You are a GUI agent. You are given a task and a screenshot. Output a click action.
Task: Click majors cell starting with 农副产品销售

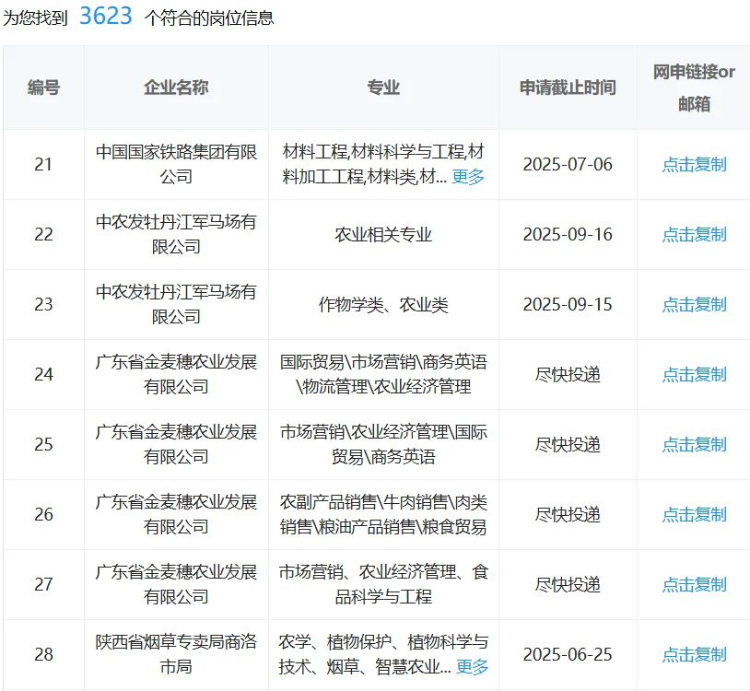tap(383, 514)
